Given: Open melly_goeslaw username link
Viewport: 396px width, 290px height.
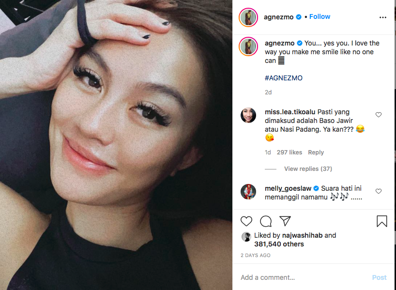Looking at the screenshot, I should coord(288,188).
